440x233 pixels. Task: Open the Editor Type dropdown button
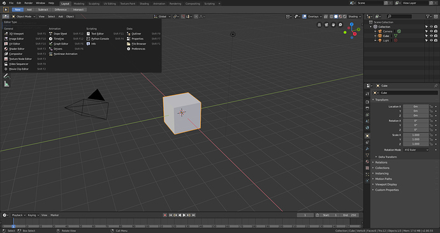[x=6, y=17]
